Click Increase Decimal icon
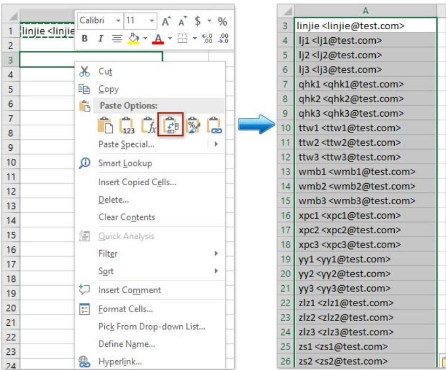 click(207, 38)
